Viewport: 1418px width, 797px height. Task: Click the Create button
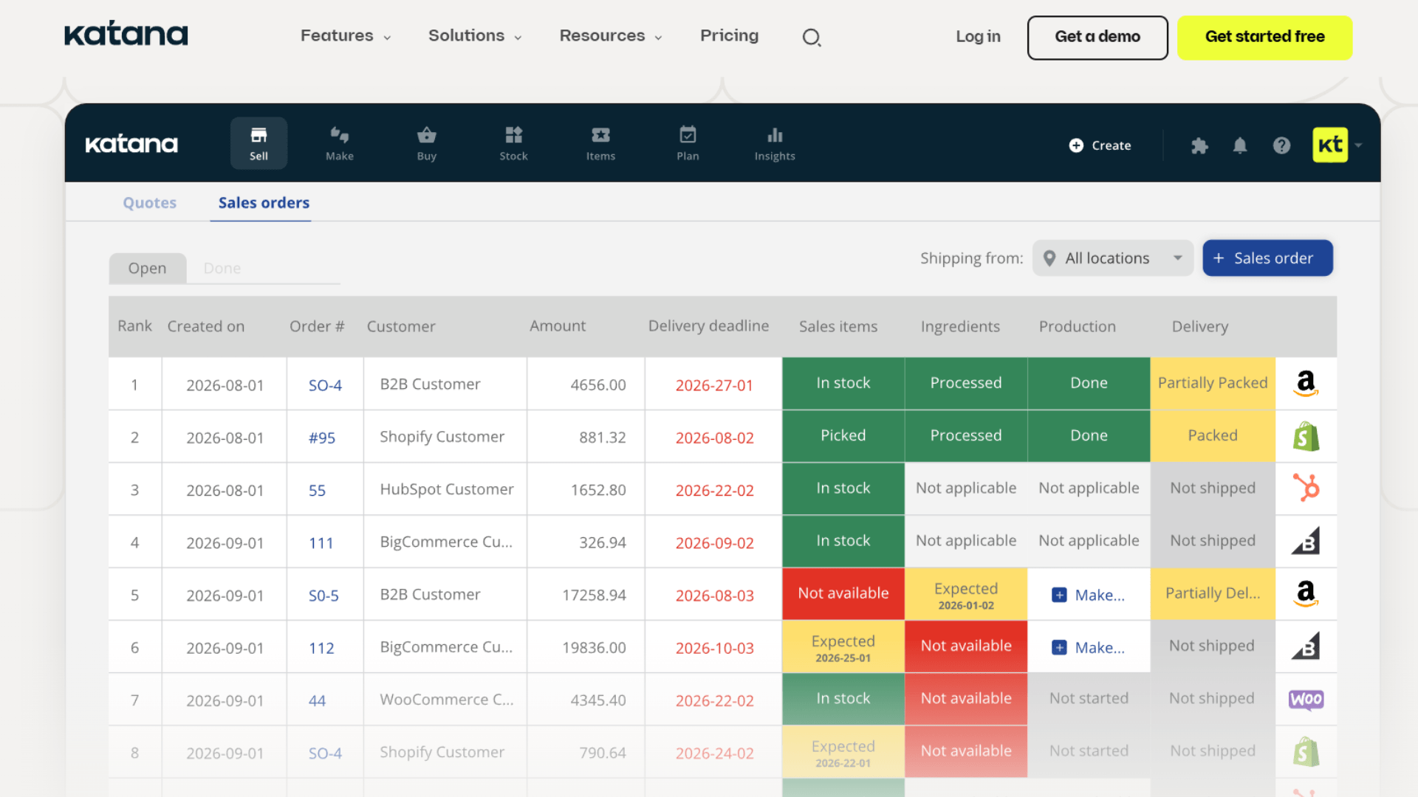point(1100,145)
